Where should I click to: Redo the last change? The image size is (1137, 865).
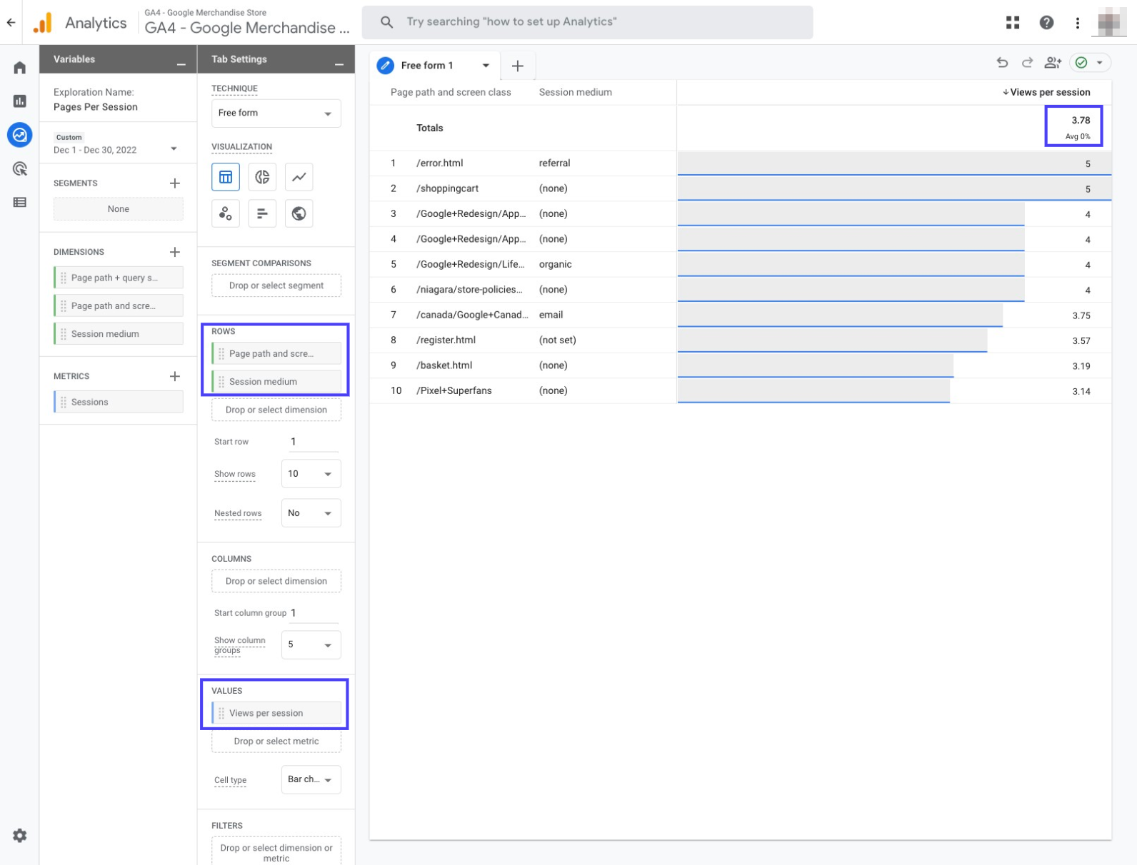1027,63
